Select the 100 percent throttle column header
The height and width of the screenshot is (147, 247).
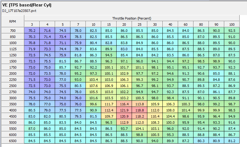[x=232, y=24]
